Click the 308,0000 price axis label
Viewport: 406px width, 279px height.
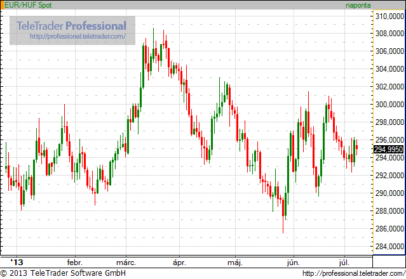click(389, 34)
